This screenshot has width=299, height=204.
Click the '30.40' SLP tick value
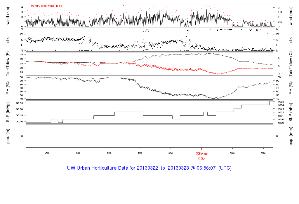tap(20, 122)
